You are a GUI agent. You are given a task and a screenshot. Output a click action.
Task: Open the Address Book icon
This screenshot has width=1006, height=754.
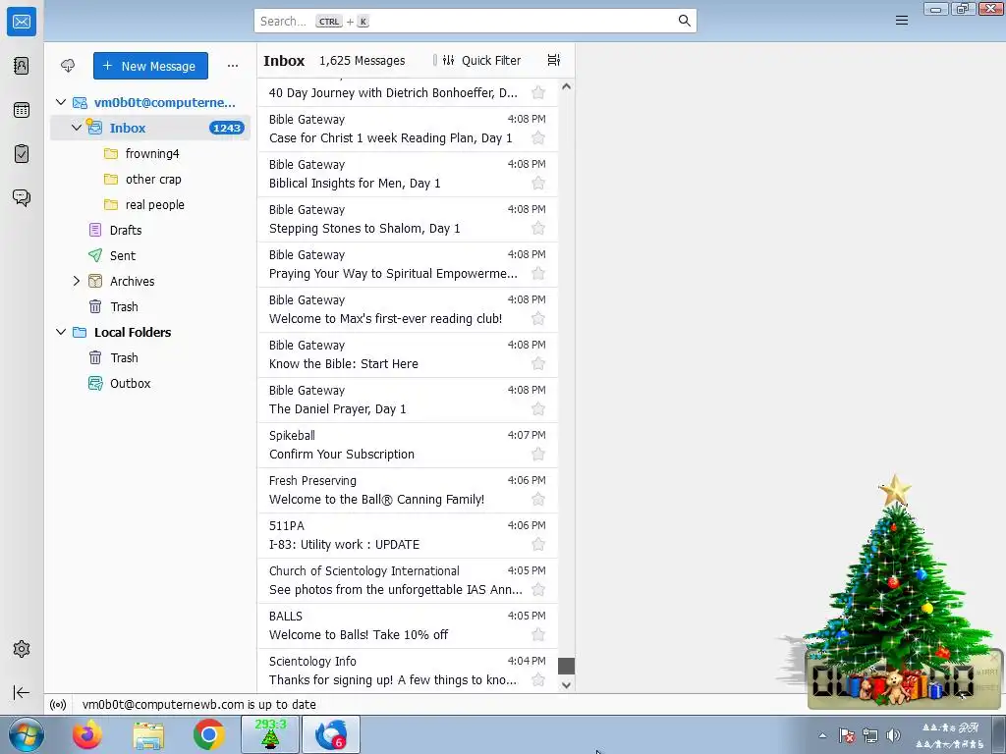(22, 66)
